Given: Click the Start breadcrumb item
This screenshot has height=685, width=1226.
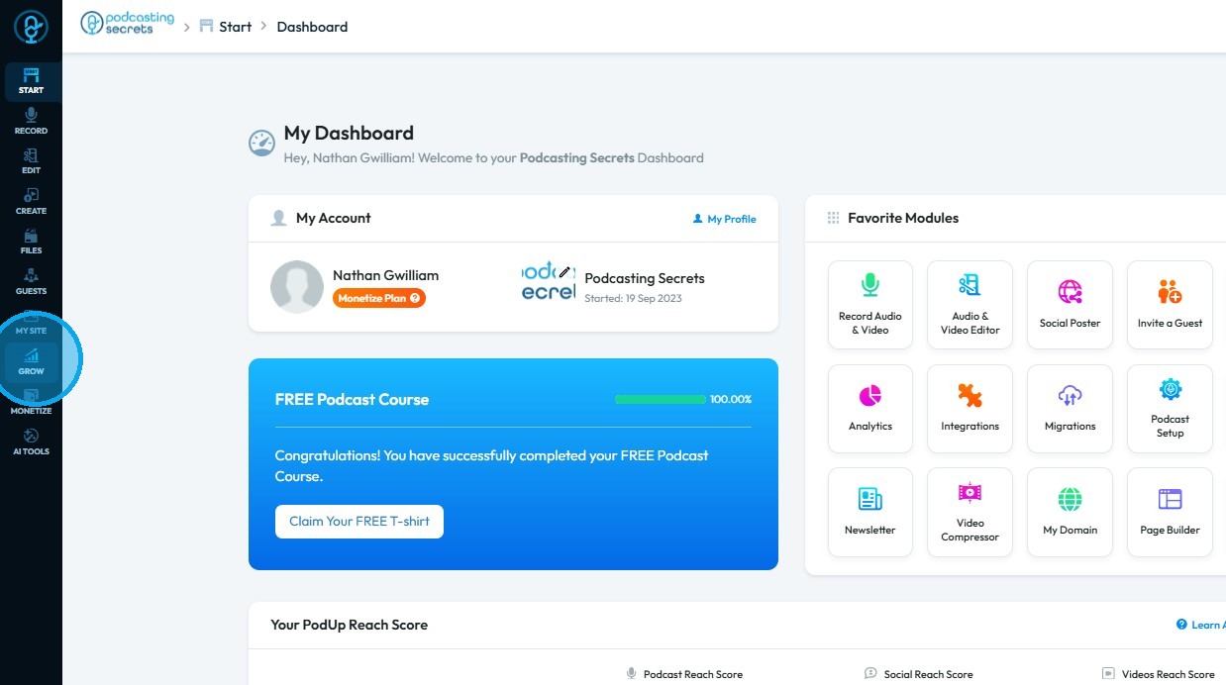Looking at the screenshot, I should (x=235, y=27).
